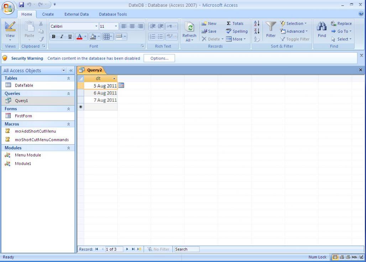Select the Home ribbon tab

pyautogui.click(x=27, y=14)
